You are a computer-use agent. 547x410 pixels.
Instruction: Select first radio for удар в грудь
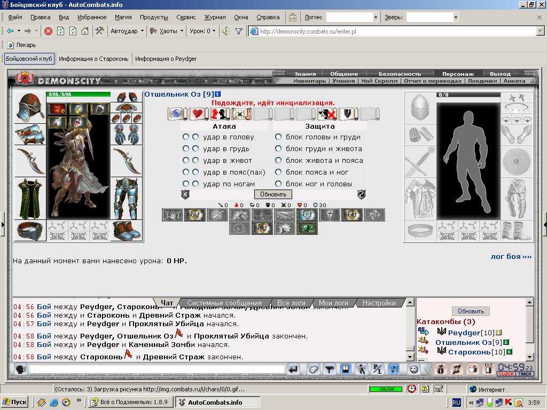coord(185,148)
